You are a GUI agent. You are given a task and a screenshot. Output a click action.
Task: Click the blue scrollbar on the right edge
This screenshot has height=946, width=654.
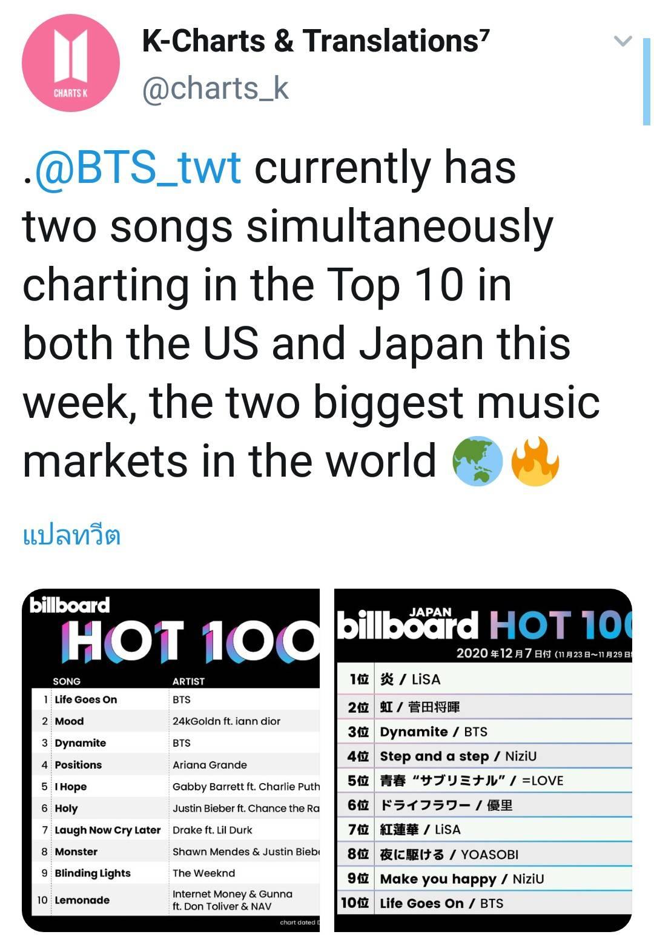[x=646, y=82]
